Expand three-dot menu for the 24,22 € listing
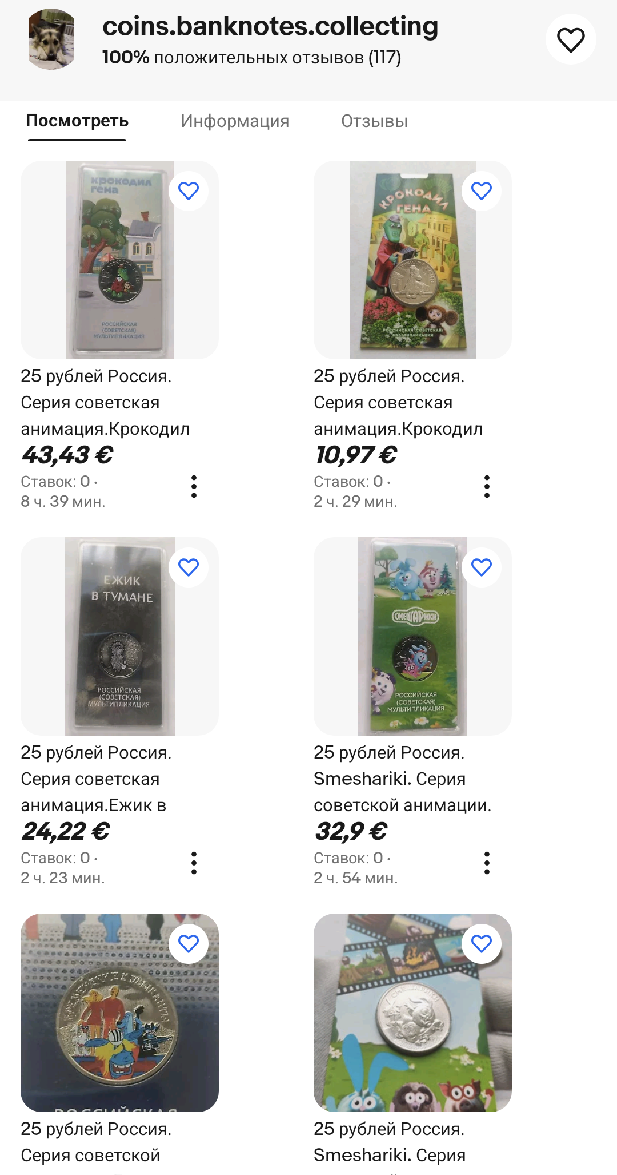 click(x=194, y=863)
